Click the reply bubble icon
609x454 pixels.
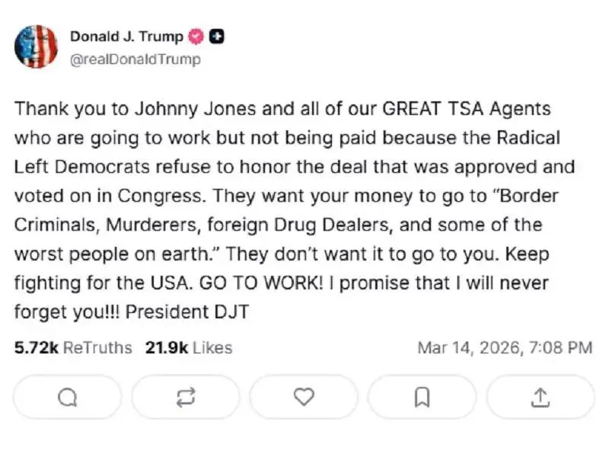pyautogui.click(x=66, y=397)
